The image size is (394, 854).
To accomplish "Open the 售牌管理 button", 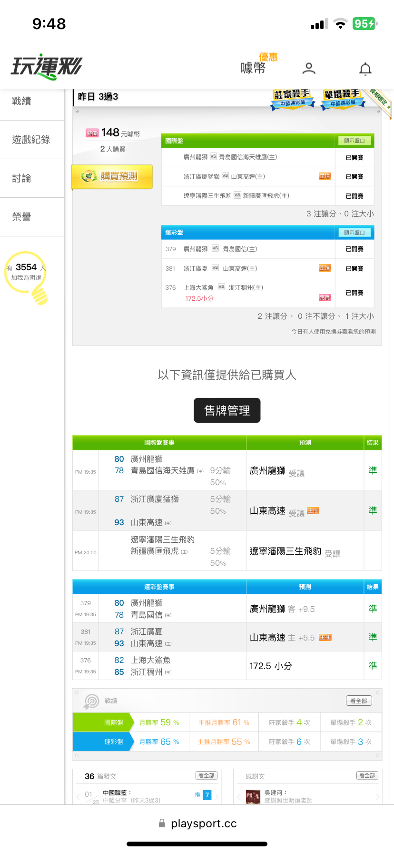I will point(227,410).
